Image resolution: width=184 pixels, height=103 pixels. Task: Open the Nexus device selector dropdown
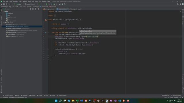pyautogui.click(x=31, y=4)
